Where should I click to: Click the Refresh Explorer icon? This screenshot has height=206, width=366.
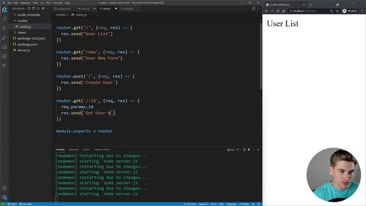[x=38, y=9]
